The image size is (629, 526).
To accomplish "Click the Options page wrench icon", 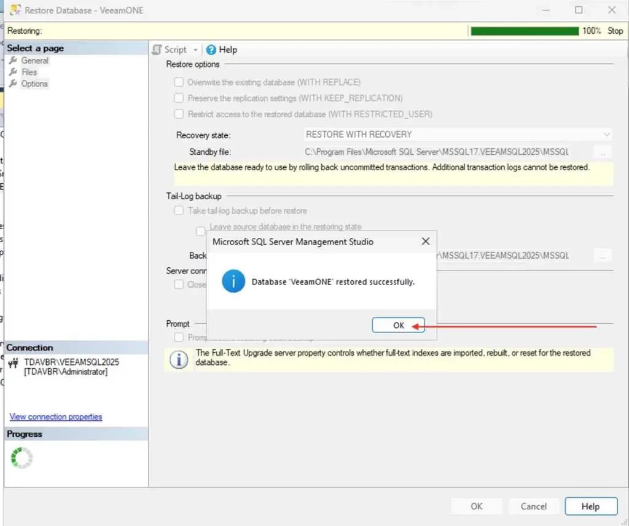I will [x=14, y=84].
